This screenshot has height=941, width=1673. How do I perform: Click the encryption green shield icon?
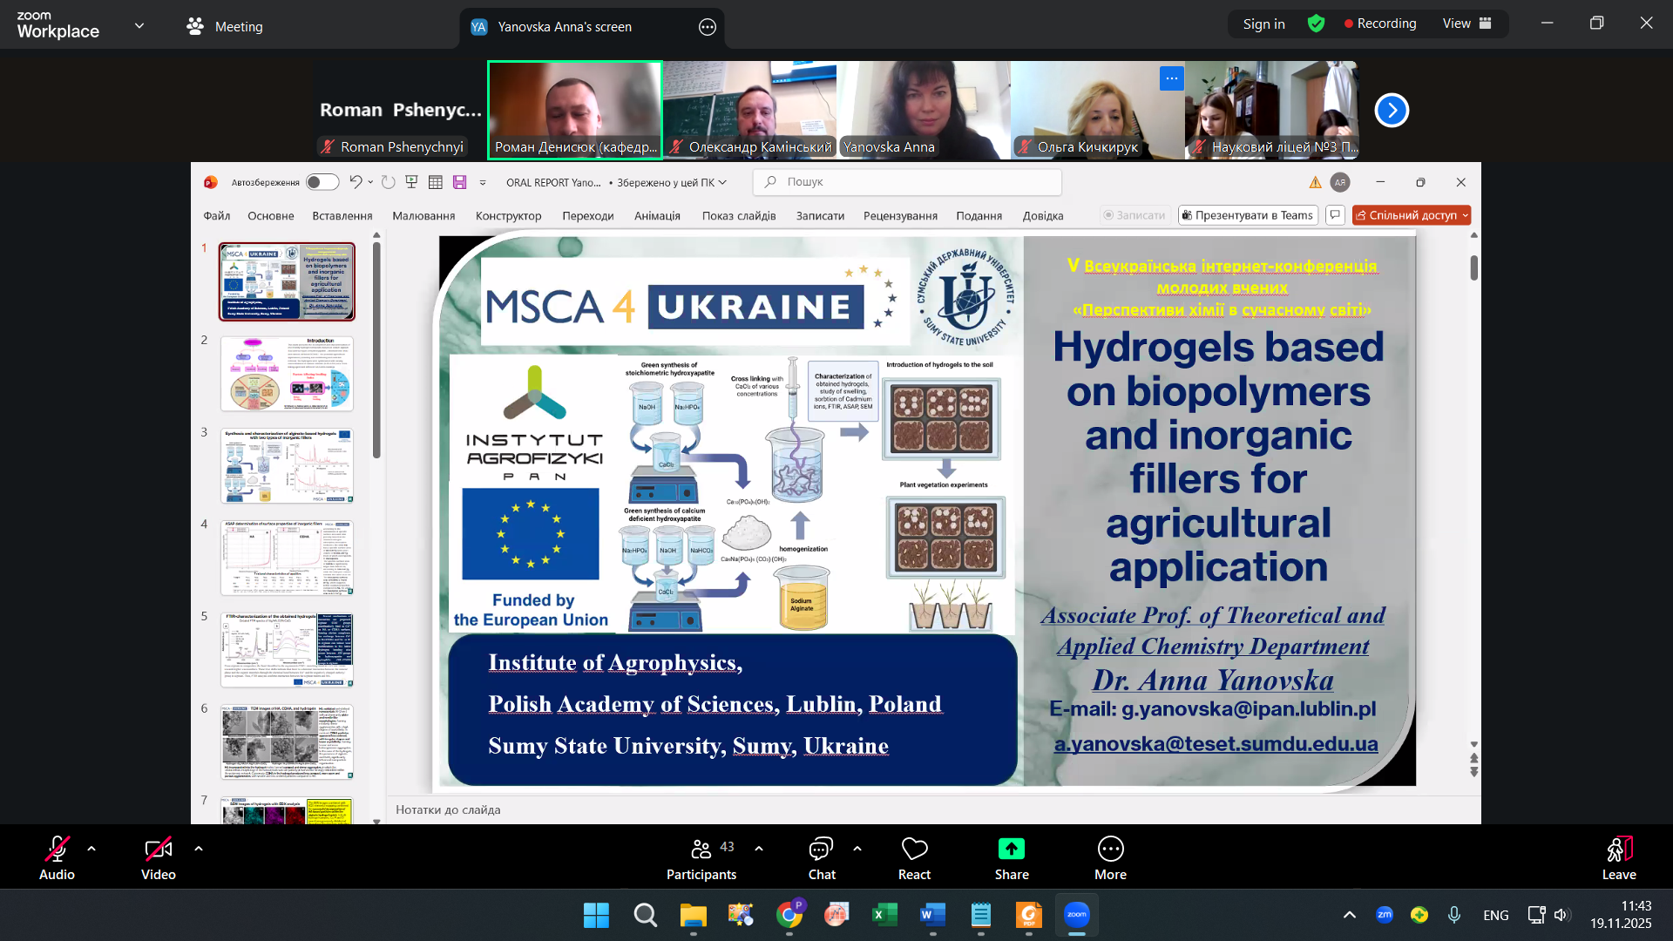pyautogui.click(x=1316, y=24)
